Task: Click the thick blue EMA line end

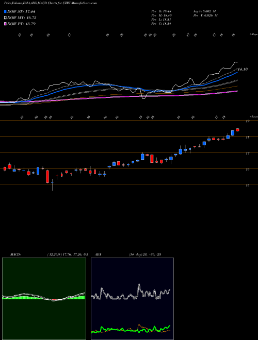Action: point(237,73)
